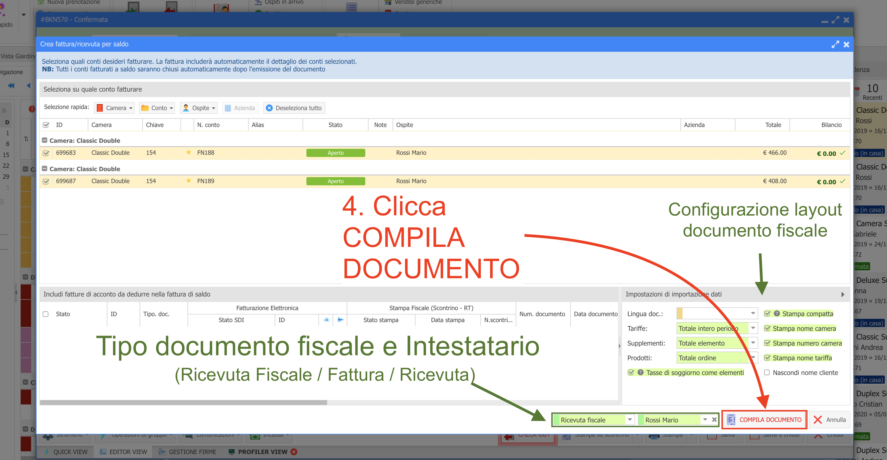Open the Ricevuta fiscale document type dropdown
The image size is (887, 460).
(x=629, y=420)
